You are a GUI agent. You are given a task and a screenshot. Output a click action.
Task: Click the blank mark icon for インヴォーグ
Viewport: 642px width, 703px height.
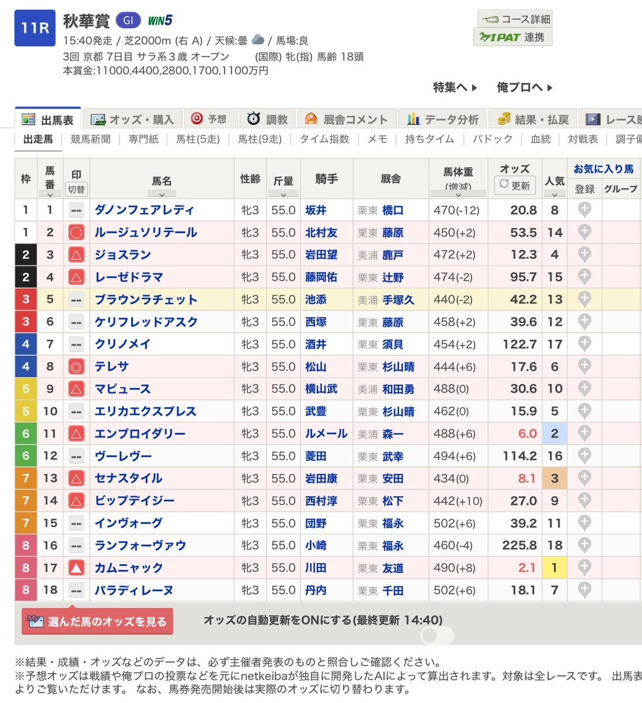[76, 523]
